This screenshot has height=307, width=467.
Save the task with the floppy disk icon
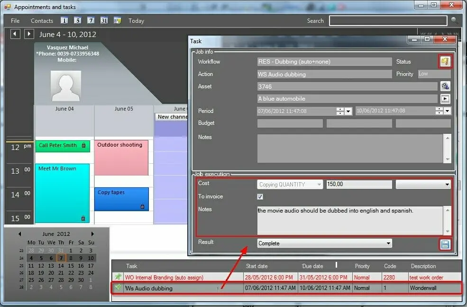[x=445, y=244]
